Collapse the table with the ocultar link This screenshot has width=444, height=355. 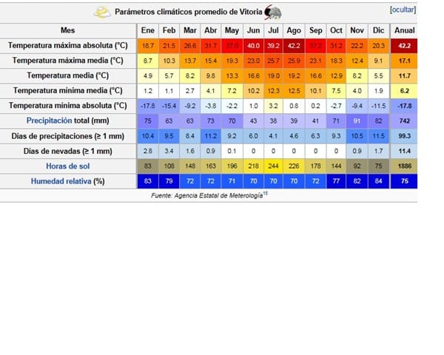[403, 10]
